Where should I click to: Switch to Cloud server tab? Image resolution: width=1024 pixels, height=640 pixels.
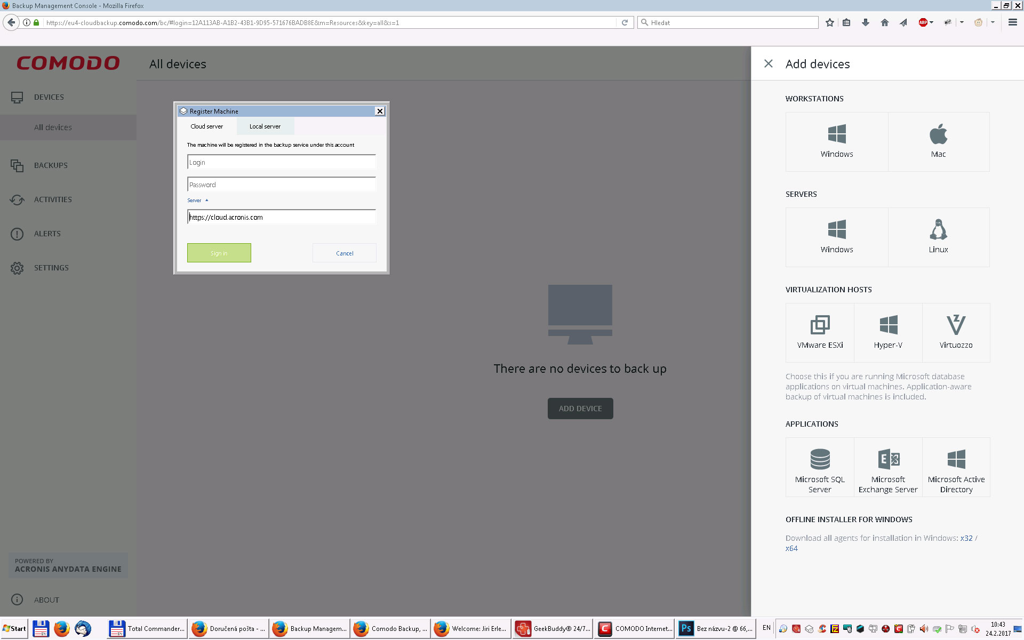pos(207,126)
